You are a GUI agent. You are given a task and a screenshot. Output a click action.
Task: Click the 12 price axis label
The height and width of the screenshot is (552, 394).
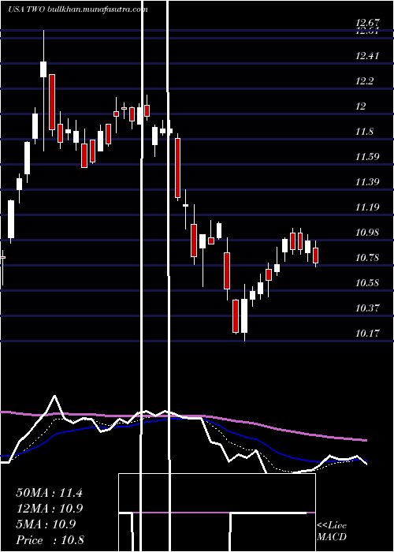coord(361,106)
